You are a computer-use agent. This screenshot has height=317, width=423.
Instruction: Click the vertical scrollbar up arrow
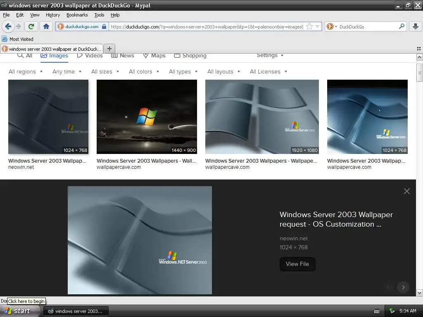click(419, 57)
